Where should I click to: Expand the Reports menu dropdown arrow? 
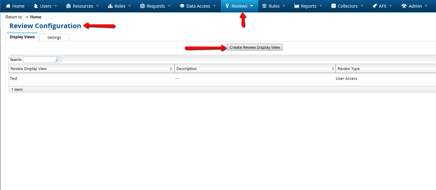click(x=320, y=6)
